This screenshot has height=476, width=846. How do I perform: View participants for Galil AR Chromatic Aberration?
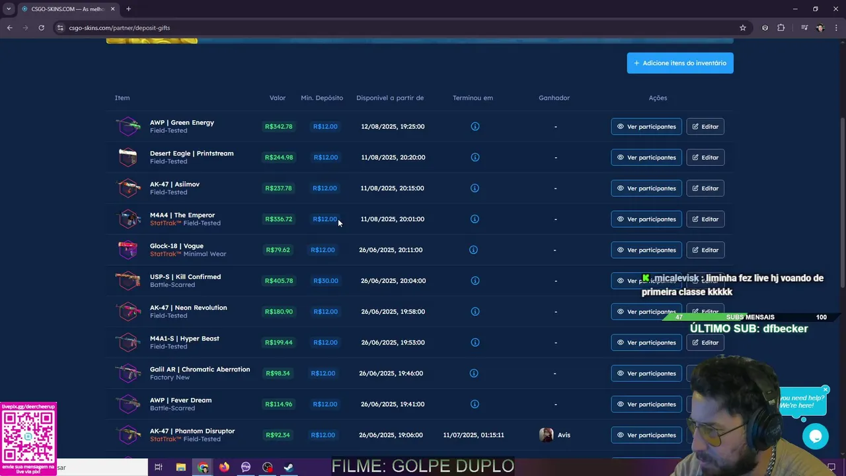pos(646,374)
